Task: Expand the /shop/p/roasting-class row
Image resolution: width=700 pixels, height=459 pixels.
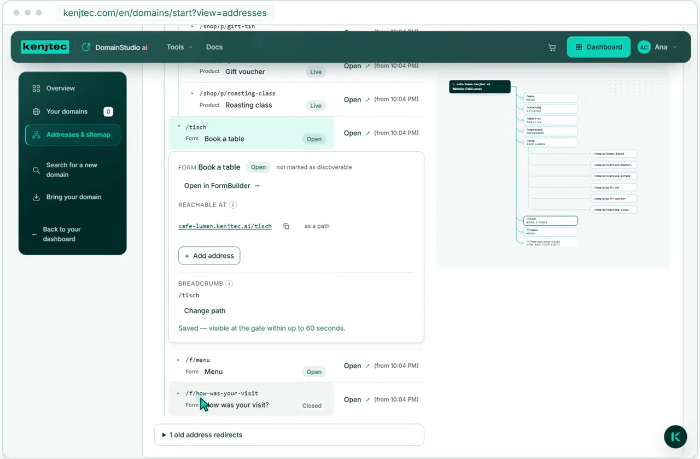Action: click(192, 93)
